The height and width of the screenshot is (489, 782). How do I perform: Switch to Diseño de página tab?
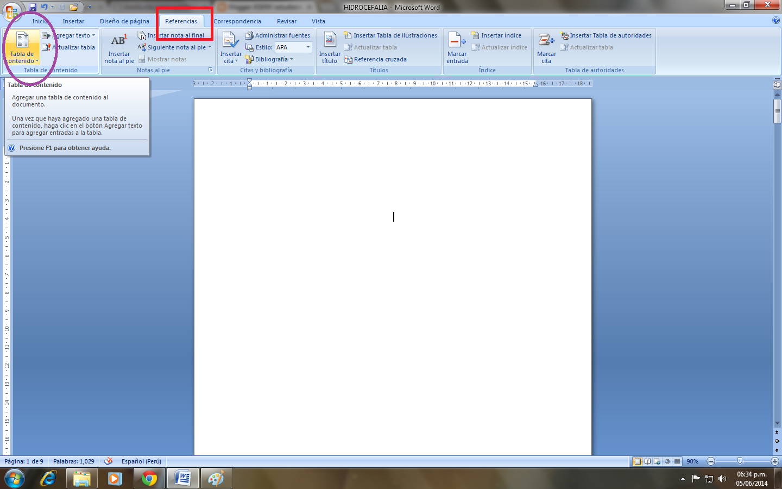point(124,21)
